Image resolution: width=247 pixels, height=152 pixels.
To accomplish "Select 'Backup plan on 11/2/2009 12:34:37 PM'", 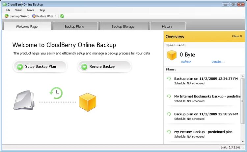I will [206, 78].
